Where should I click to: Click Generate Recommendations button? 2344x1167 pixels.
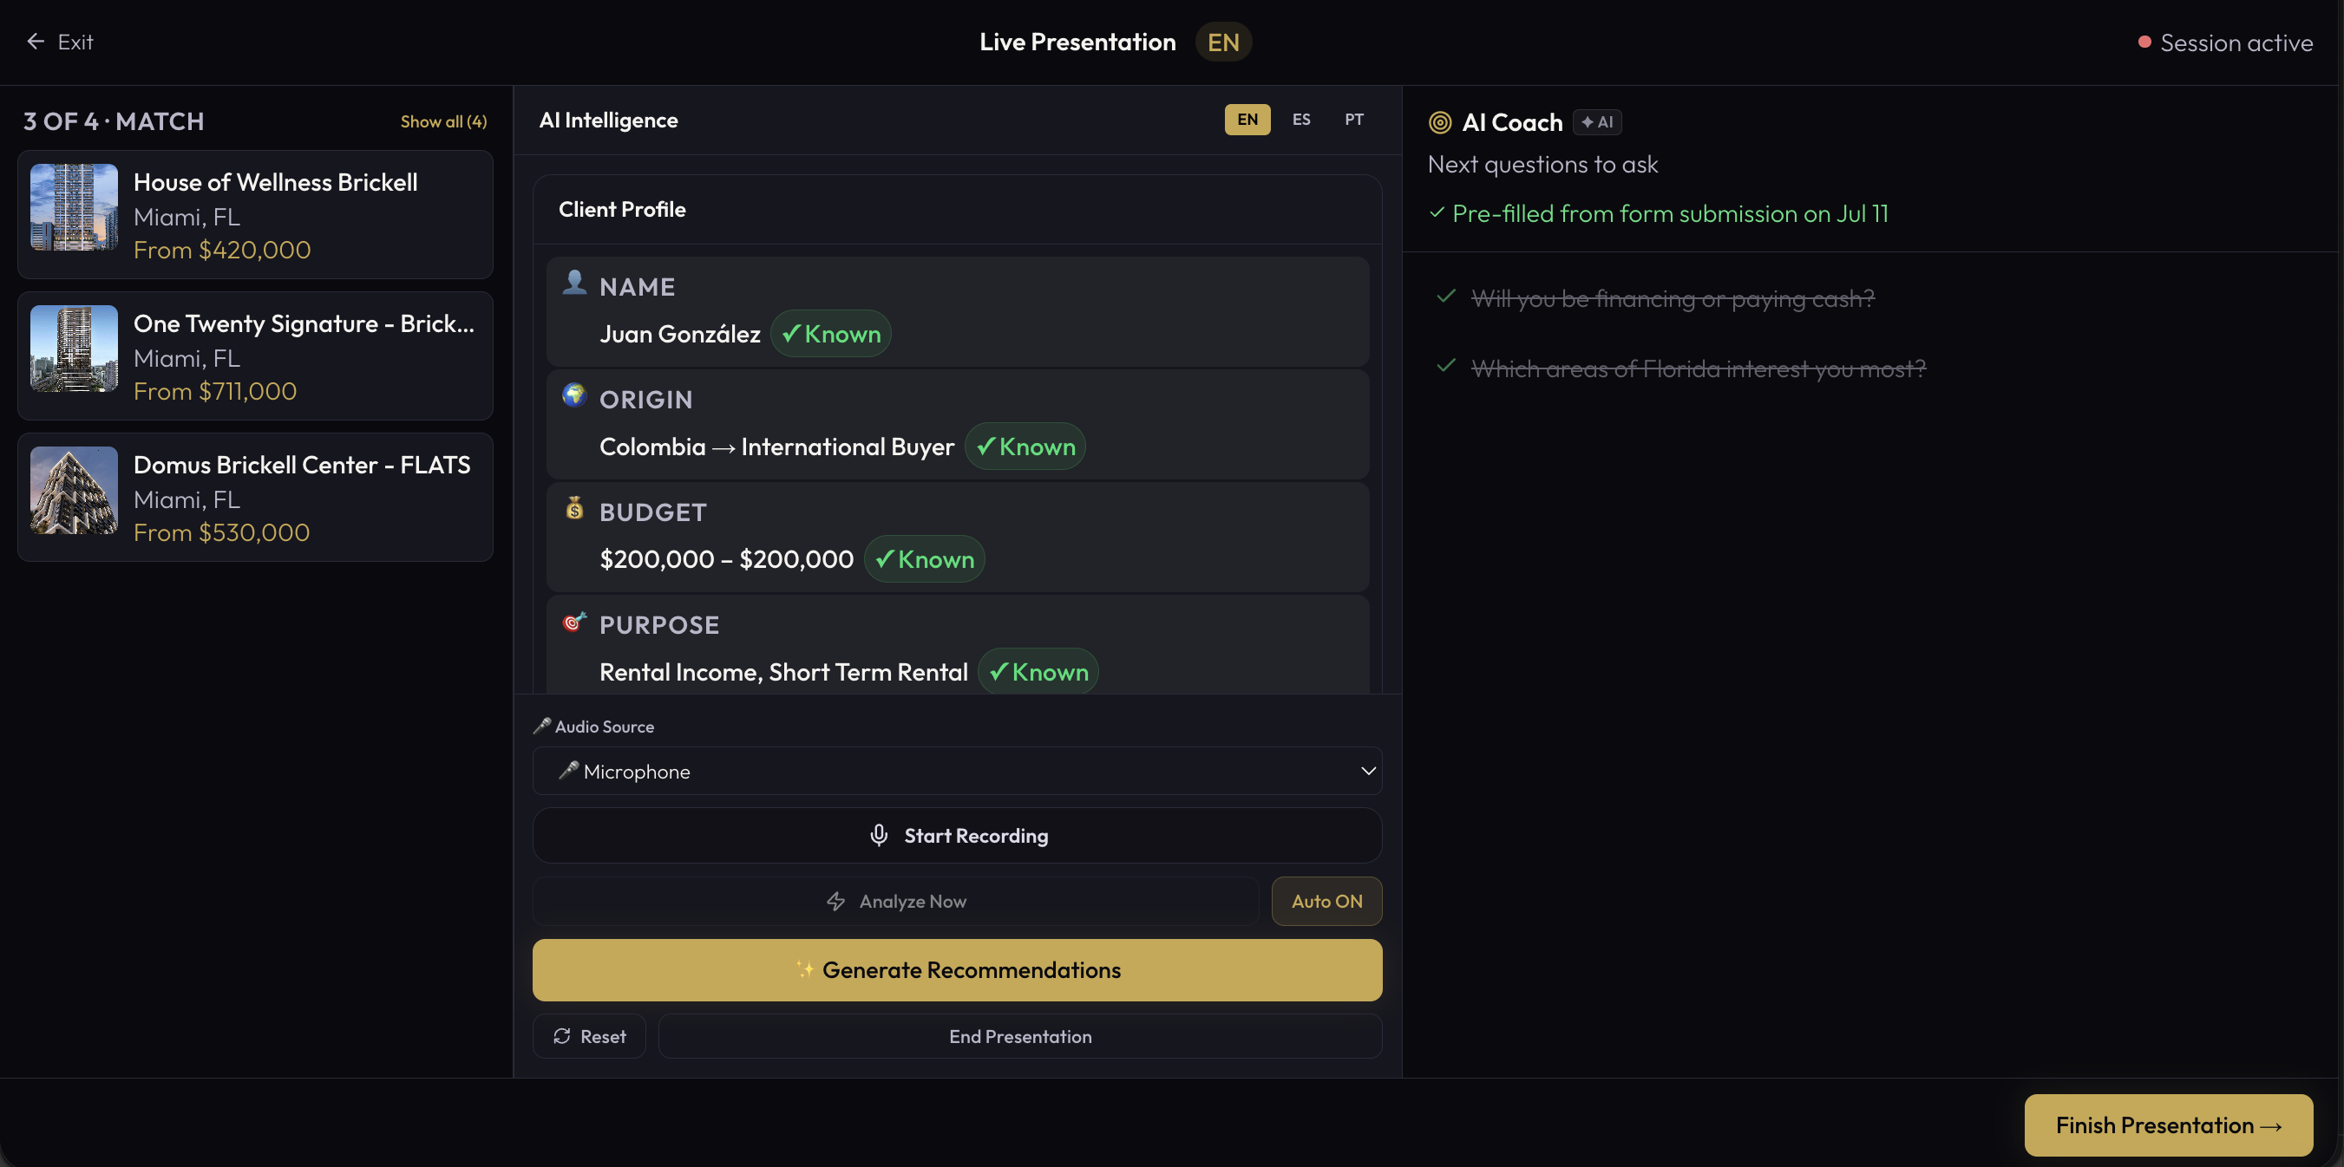click(x=957, y=970)
